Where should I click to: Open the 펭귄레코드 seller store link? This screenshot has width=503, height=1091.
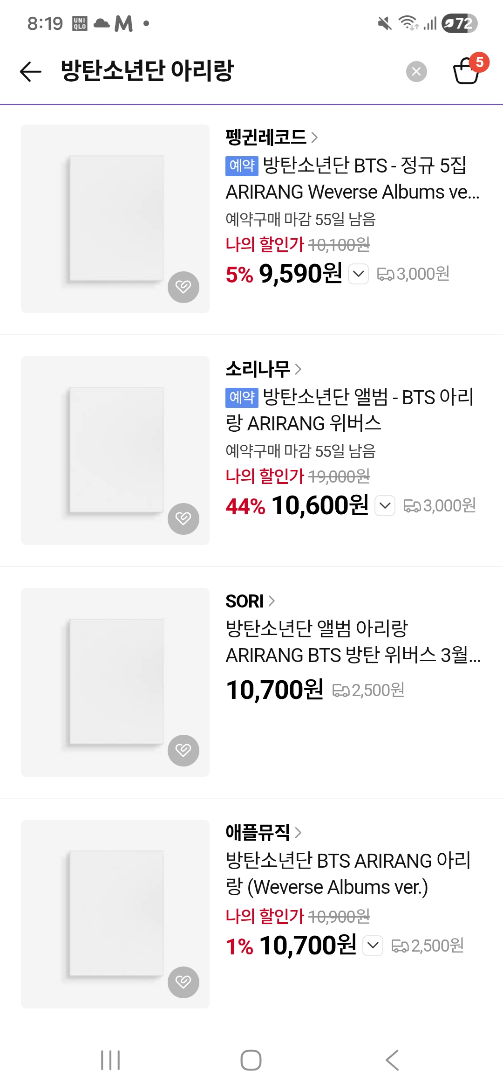[272, 137]
